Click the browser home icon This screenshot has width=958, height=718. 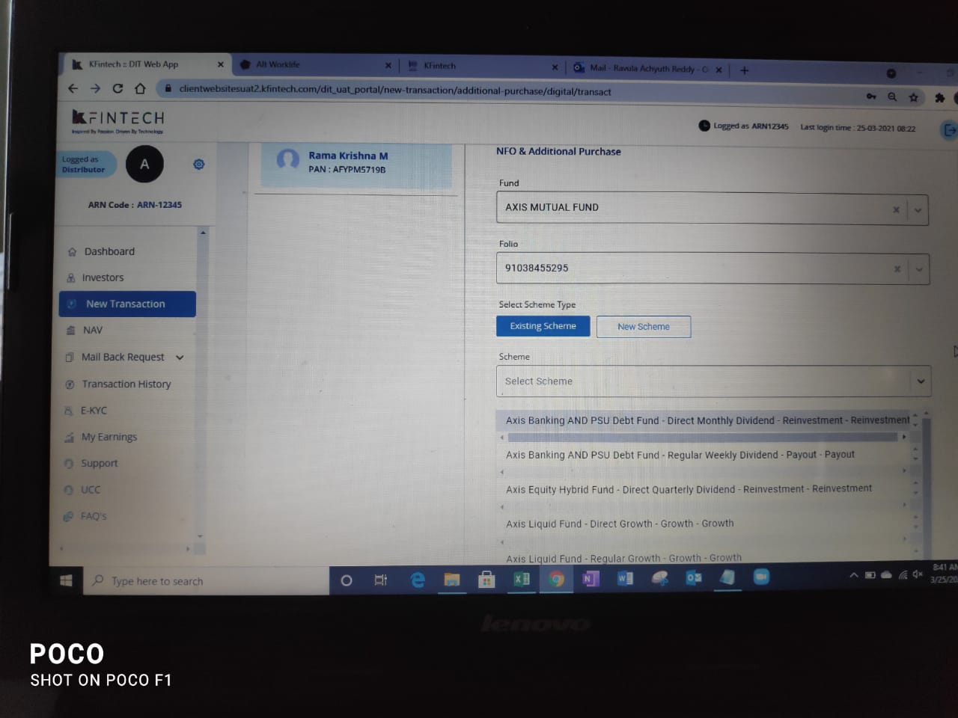click(140, 88)
